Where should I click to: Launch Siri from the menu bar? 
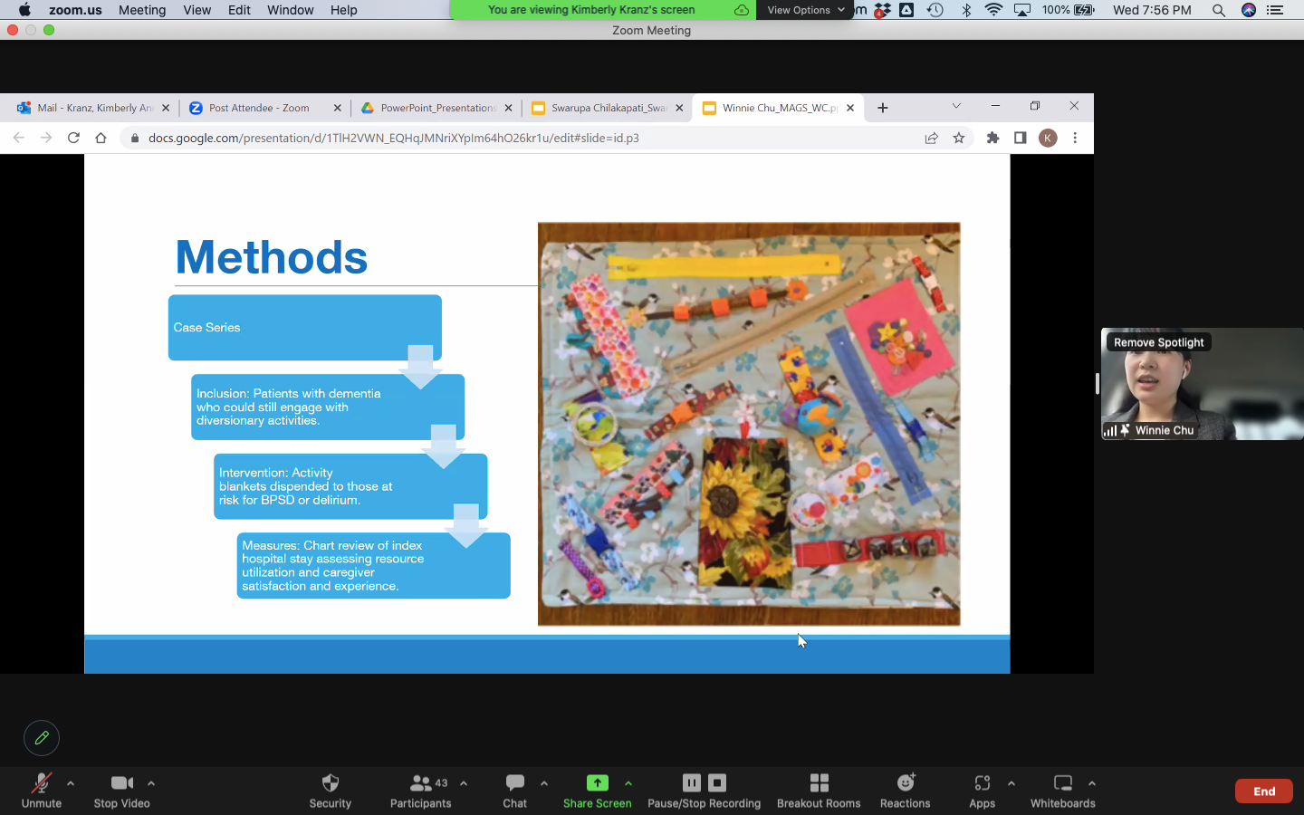coord(1249,10)
